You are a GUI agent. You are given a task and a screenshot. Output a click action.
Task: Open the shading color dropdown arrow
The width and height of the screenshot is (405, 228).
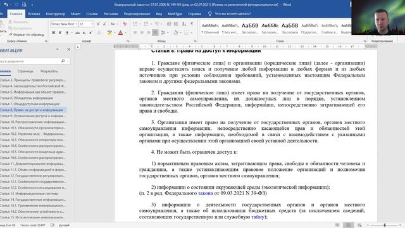[x=180, y=33]
